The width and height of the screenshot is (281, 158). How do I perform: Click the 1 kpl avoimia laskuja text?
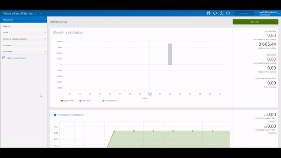point(267,48)
